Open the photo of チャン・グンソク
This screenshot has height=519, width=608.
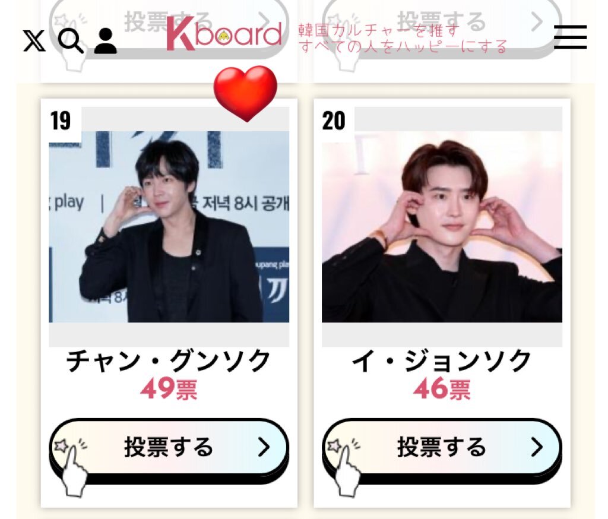[x=169, y=226]
